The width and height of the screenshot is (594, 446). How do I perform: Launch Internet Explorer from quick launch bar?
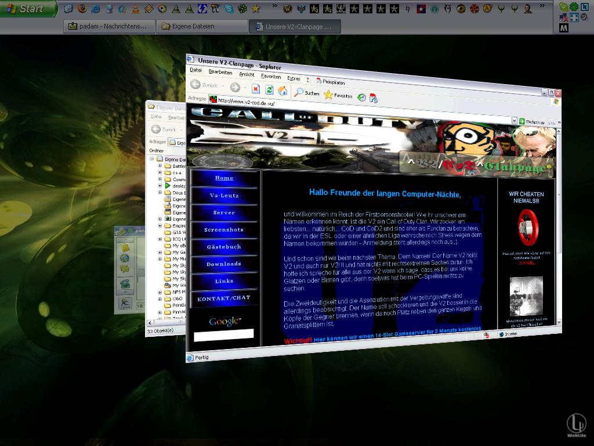point(96,9)
